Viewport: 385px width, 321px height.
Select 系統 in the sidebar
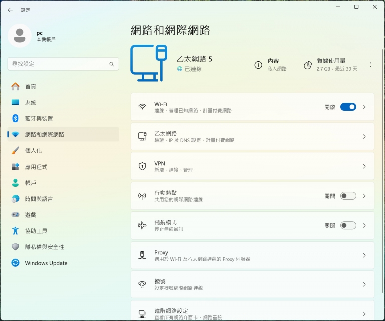[x=63, y=102]
